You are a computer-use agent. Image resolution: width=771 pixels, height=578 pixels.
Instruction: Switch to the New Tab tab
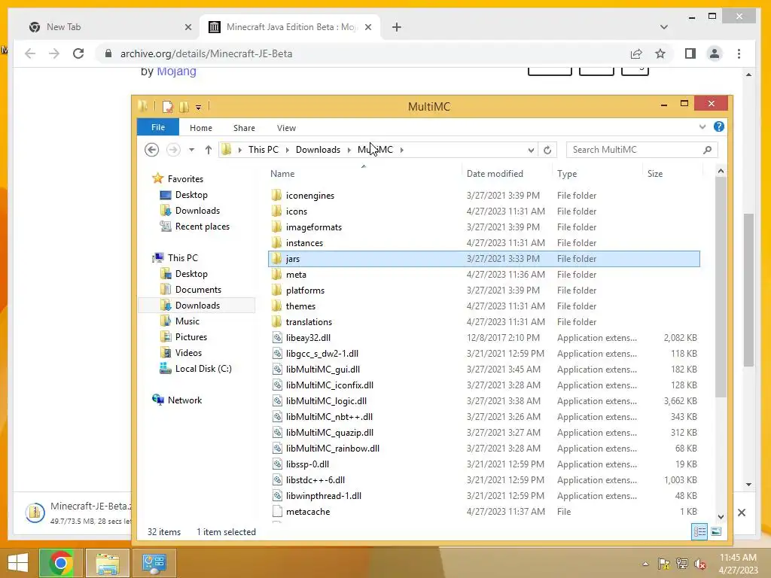click(x=109, y=27)
